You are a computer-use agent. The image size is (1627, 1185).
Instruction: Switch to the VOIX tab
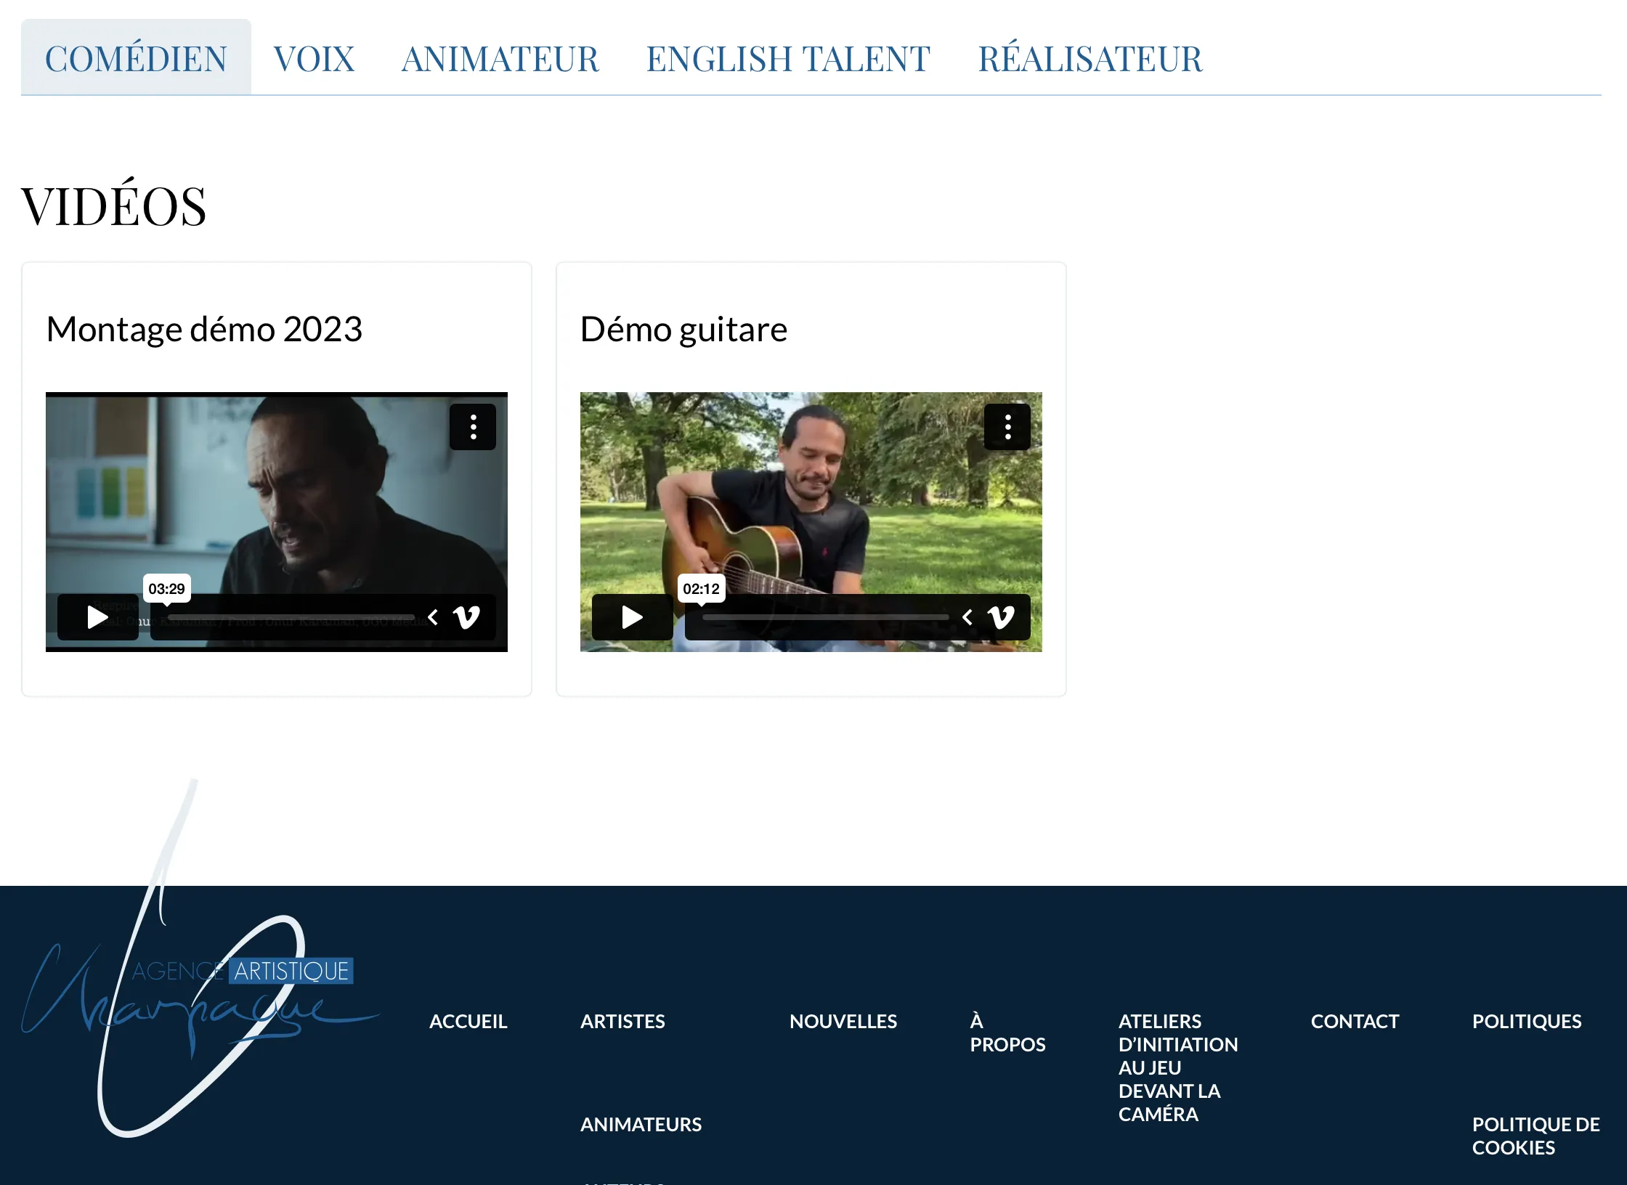314,58
